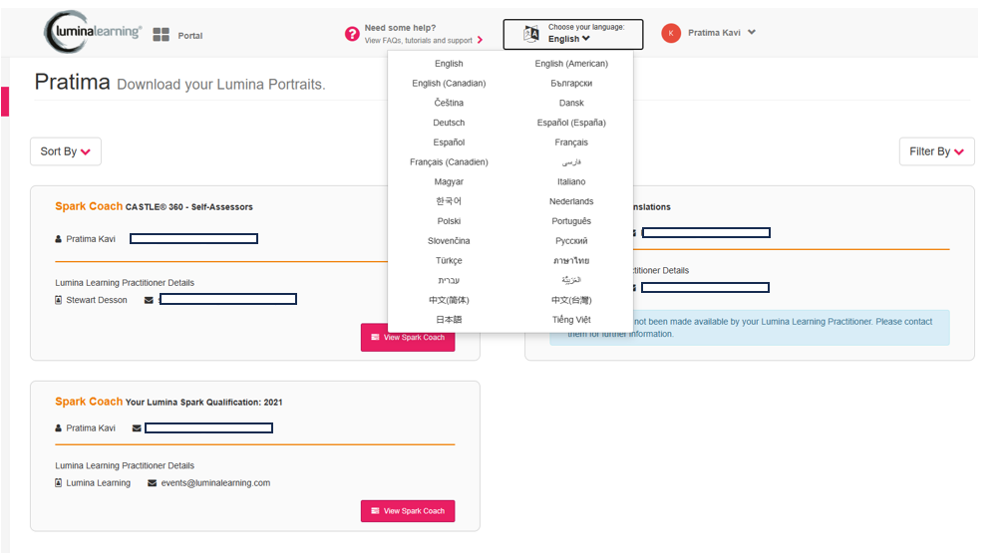Click Your Lumina Spark Qualification: 2021 title
Image resolution: width=1008 pixels, height=557 pixels.
[203, 403]
